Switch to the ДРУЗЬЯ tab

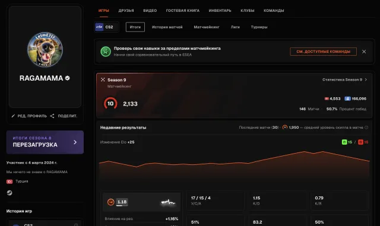[126, 11]
